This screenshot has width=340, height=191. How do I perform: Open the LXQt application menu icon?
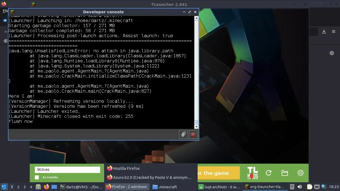pos(4,187)
